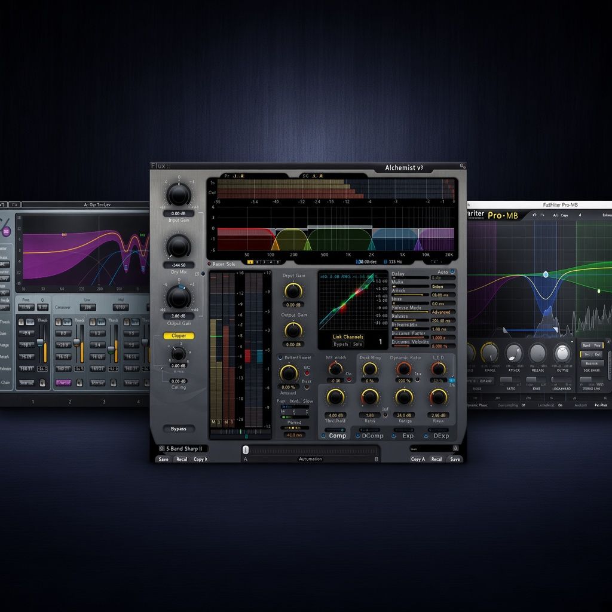Click the Attack slider in Alchemist parameter list
The image size is (612, 612).
(410, 295)
